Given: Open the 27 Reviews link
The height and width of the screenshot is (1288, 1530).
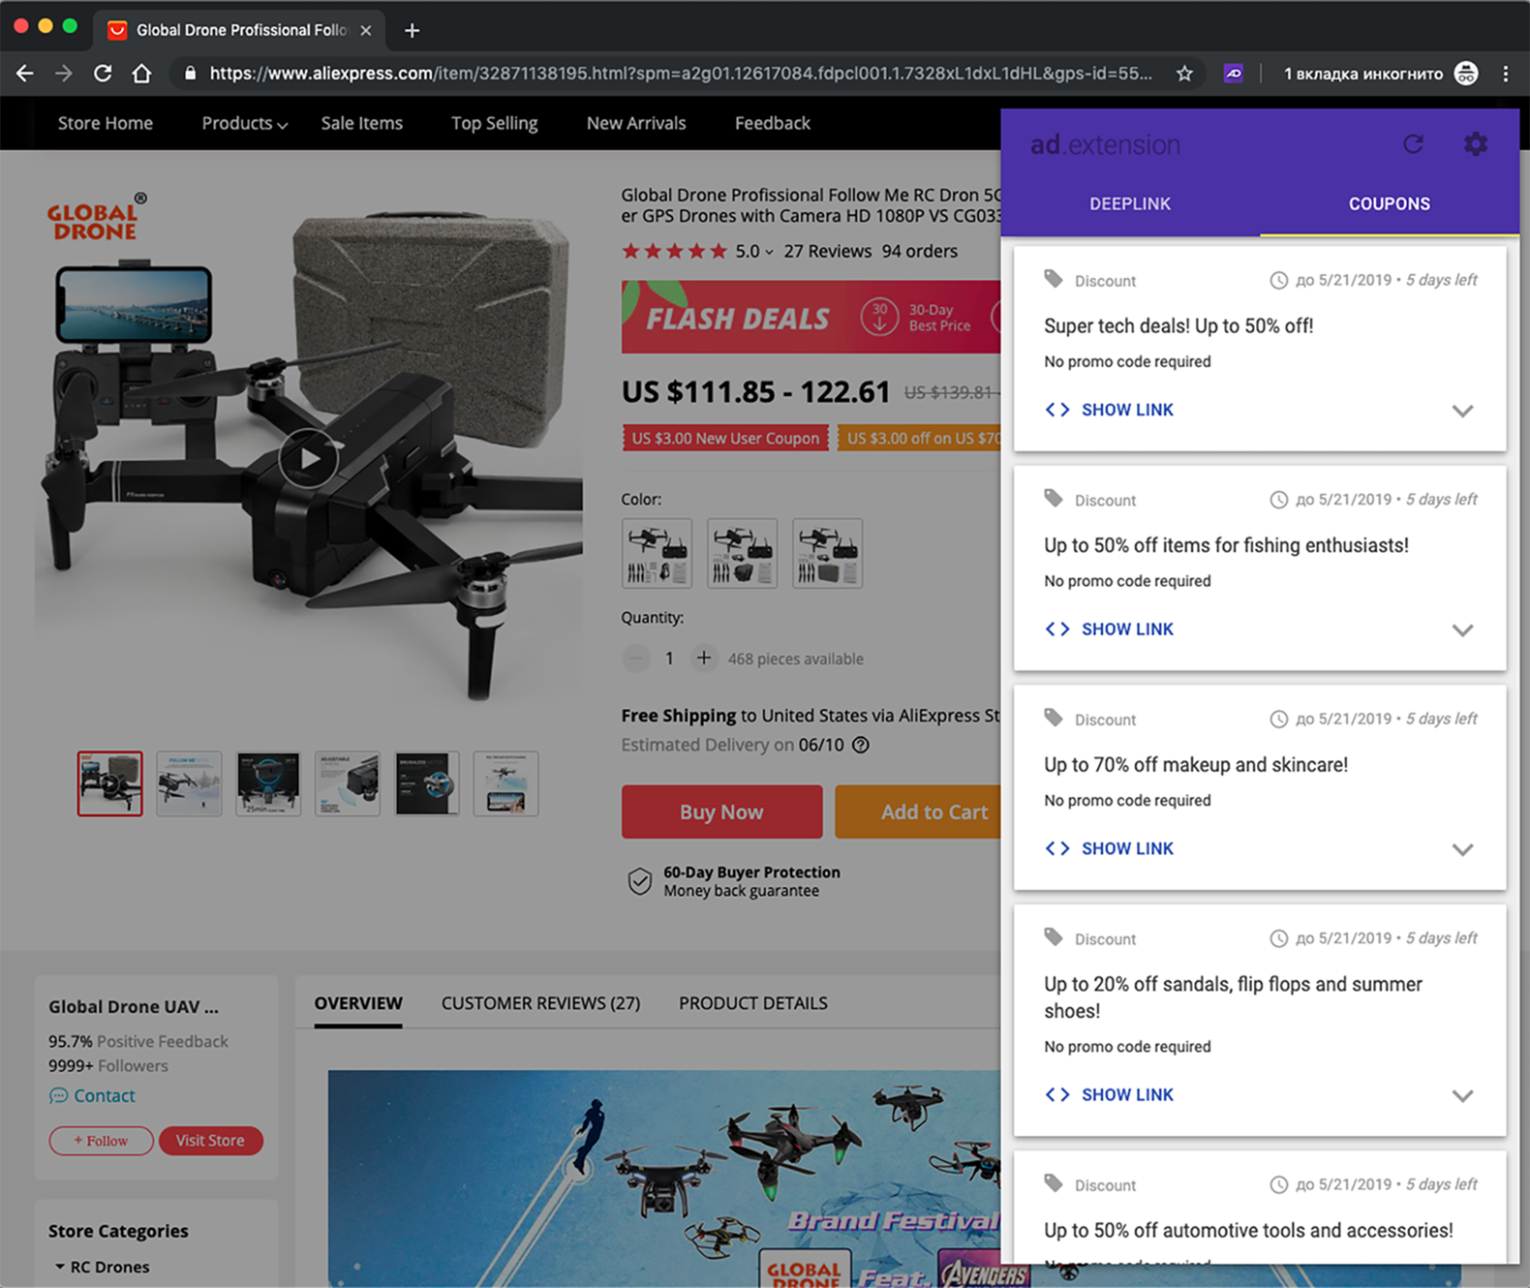Looking at the screenshot, I should (827, 251).
